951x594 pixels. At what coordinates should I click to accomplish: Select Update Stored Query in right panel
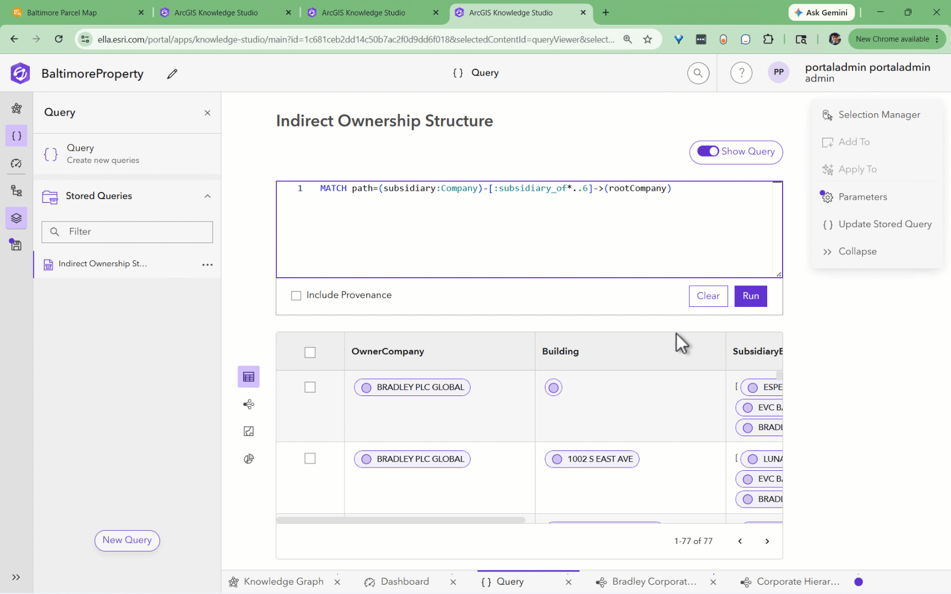(877, 224)
